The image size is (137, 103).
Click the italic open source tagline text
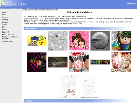pos(40,10)
